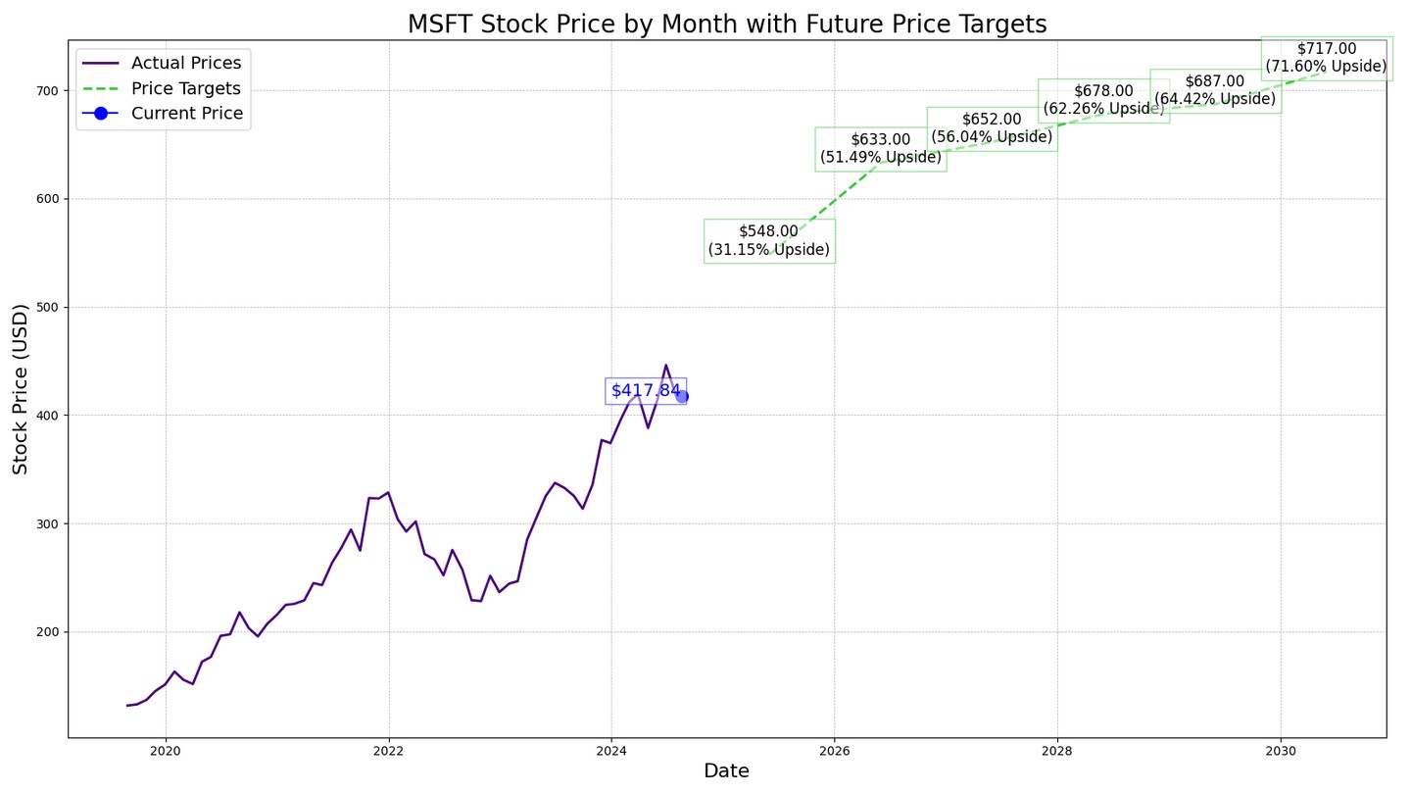
Task: Click the Date x-axis label
Action: [726, 771]
